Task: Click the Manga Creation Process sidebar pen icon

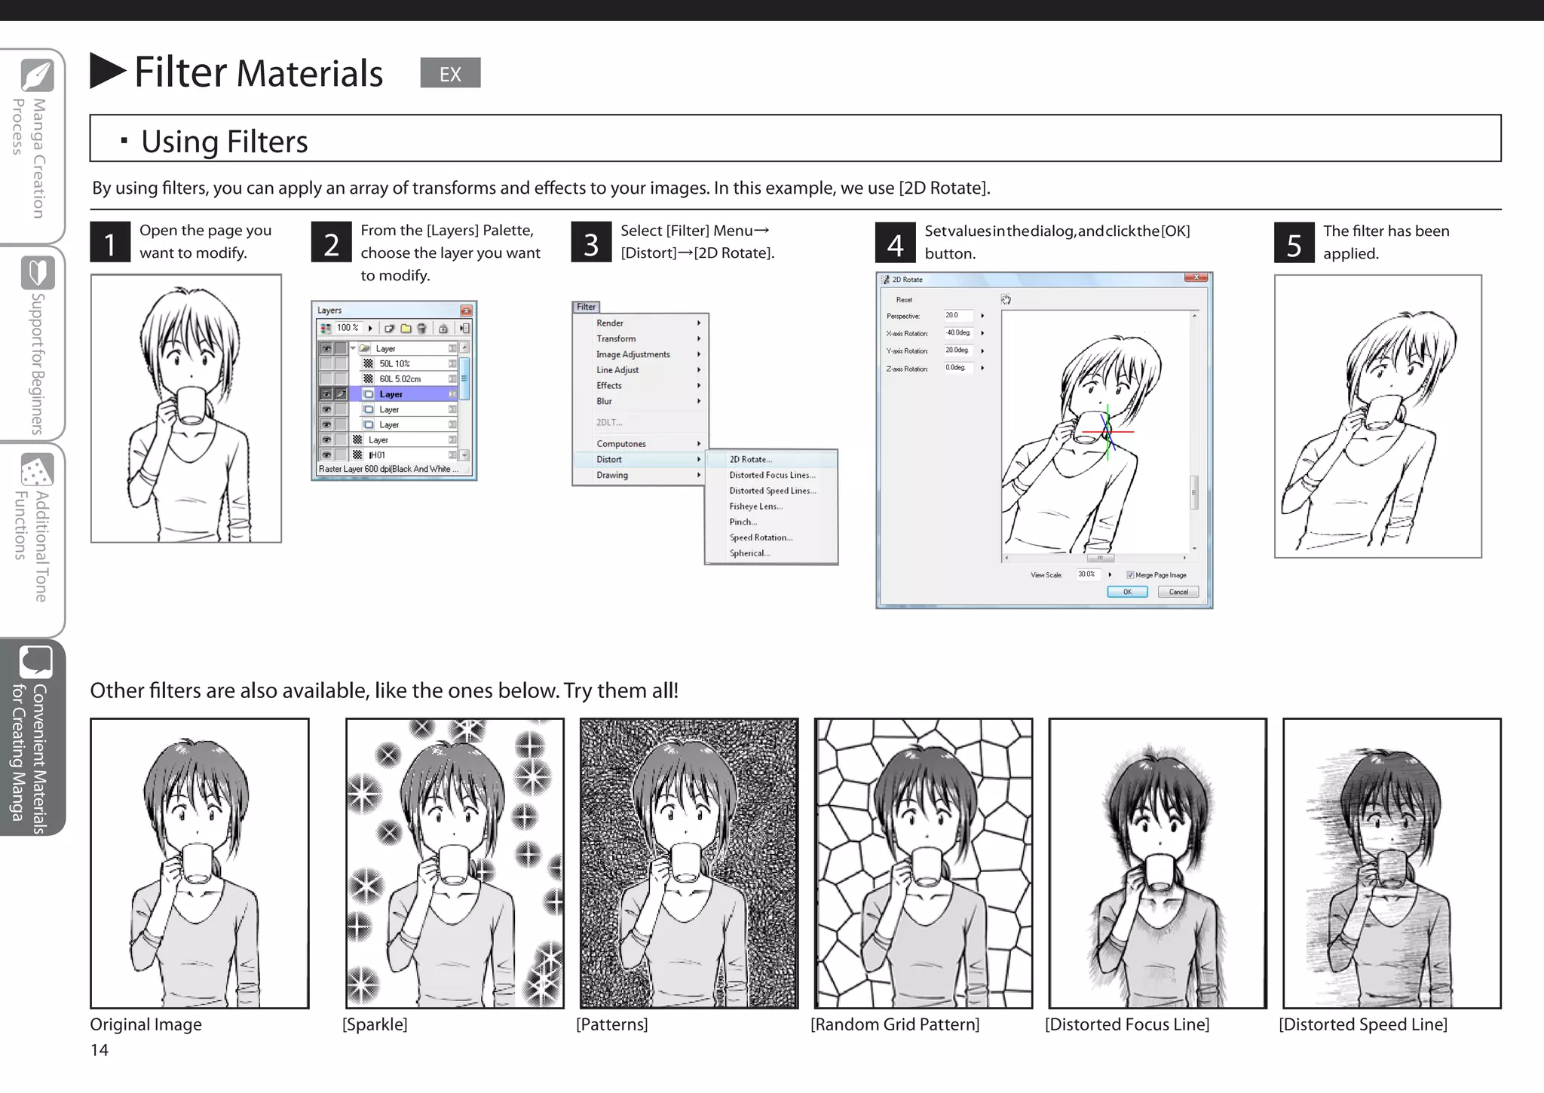Action: 37,75
